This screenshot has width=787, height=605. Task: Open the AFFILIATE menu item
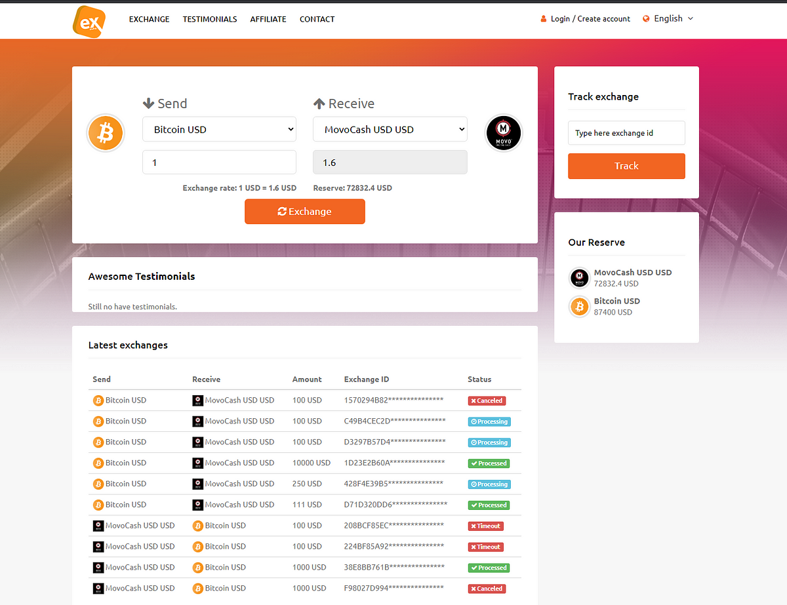pyautogui.click(x=268, y=19)
